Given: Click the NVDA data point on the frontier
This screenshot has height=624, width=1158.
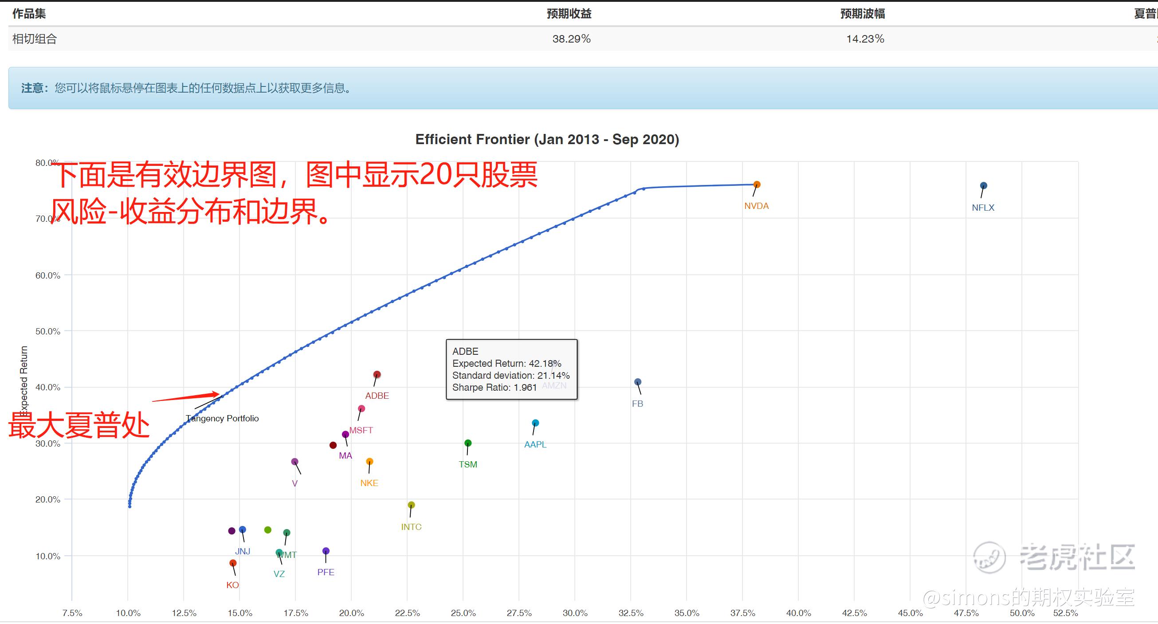Looking at the screenshot, I should [x=757, y=184].
